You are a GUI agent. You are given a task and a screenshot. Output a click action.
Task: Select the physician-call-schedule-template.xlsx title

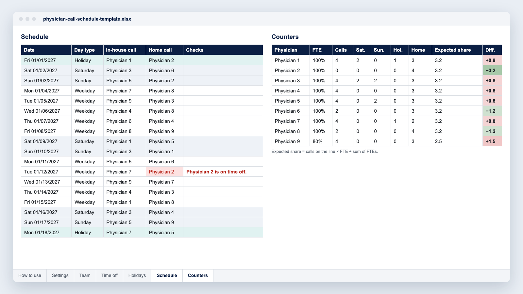point(87,19)
